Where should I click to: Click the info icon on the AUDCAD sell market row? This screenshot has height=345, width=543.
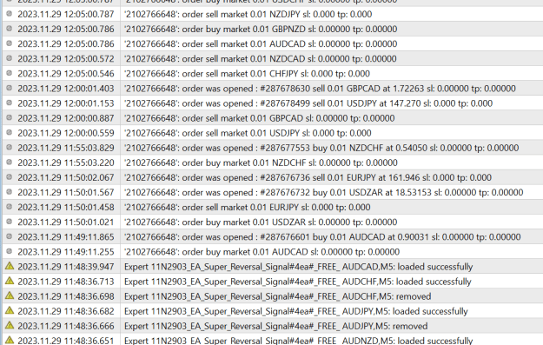(10, 43)
